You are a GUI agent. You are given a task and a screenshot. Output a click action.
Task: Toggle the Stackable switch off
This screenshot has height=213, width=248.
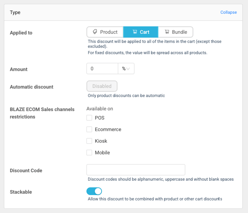pyautogui.click(x=94, y=191)
